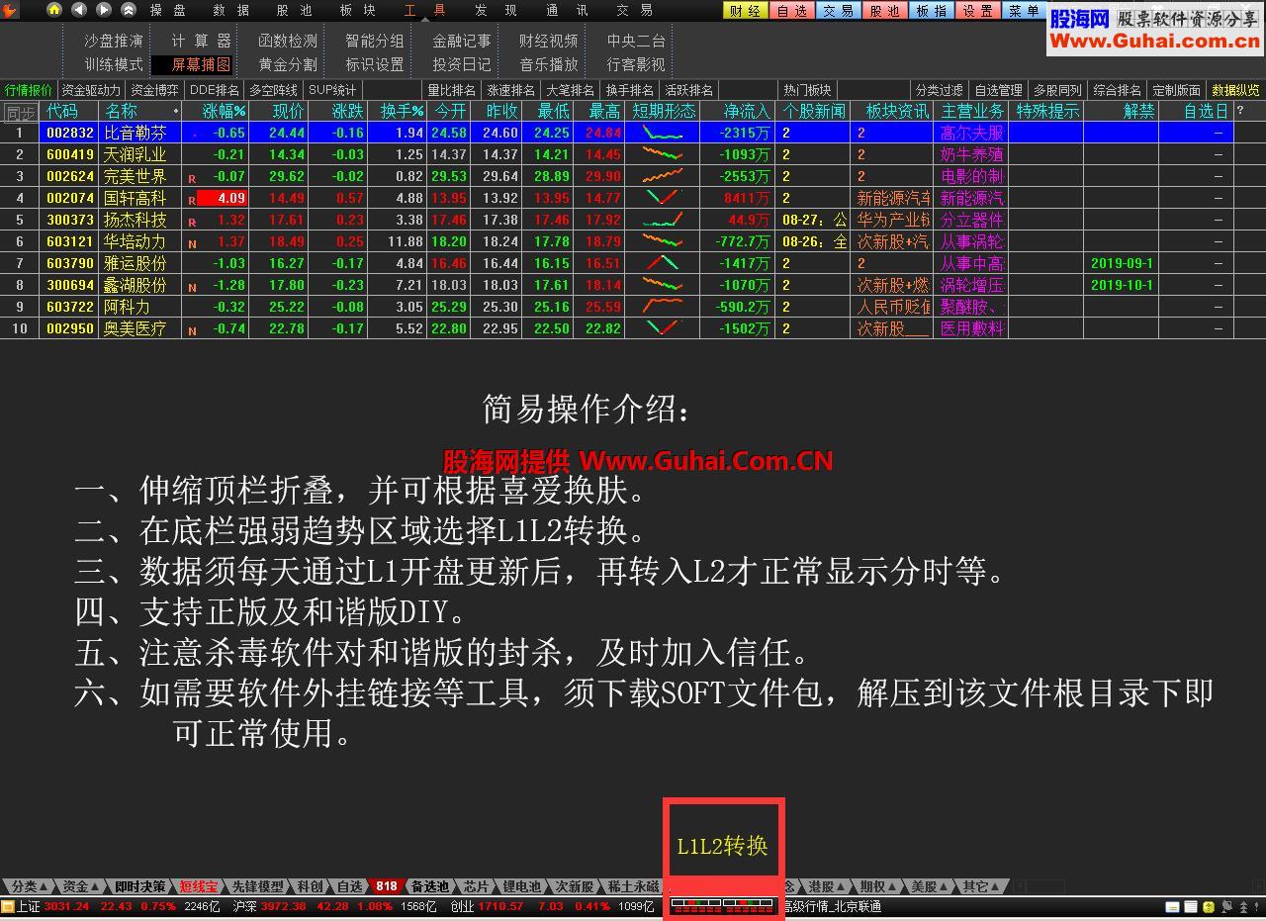Click the question mark in header row
Screen dimensions: 1266x921
point(1240,111)
